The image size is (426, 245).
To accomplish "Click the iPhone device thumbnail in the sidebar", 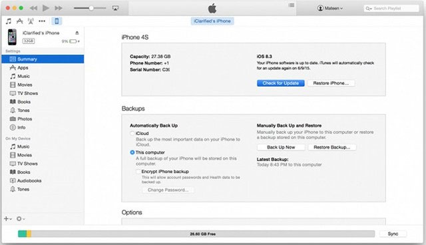I will click(12, 37).
